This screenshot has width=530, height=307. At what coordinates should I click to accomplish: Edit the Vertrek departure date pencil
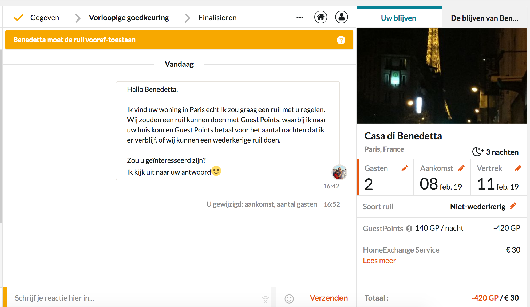tap(518, 168)
